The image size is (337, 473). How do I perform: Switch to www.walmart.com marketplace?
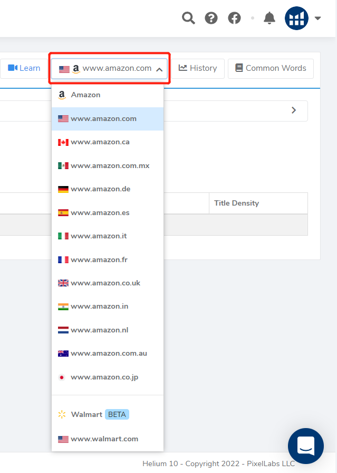pos(104,439)
